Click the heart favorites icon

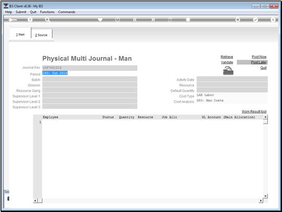[x=100, y=19]
